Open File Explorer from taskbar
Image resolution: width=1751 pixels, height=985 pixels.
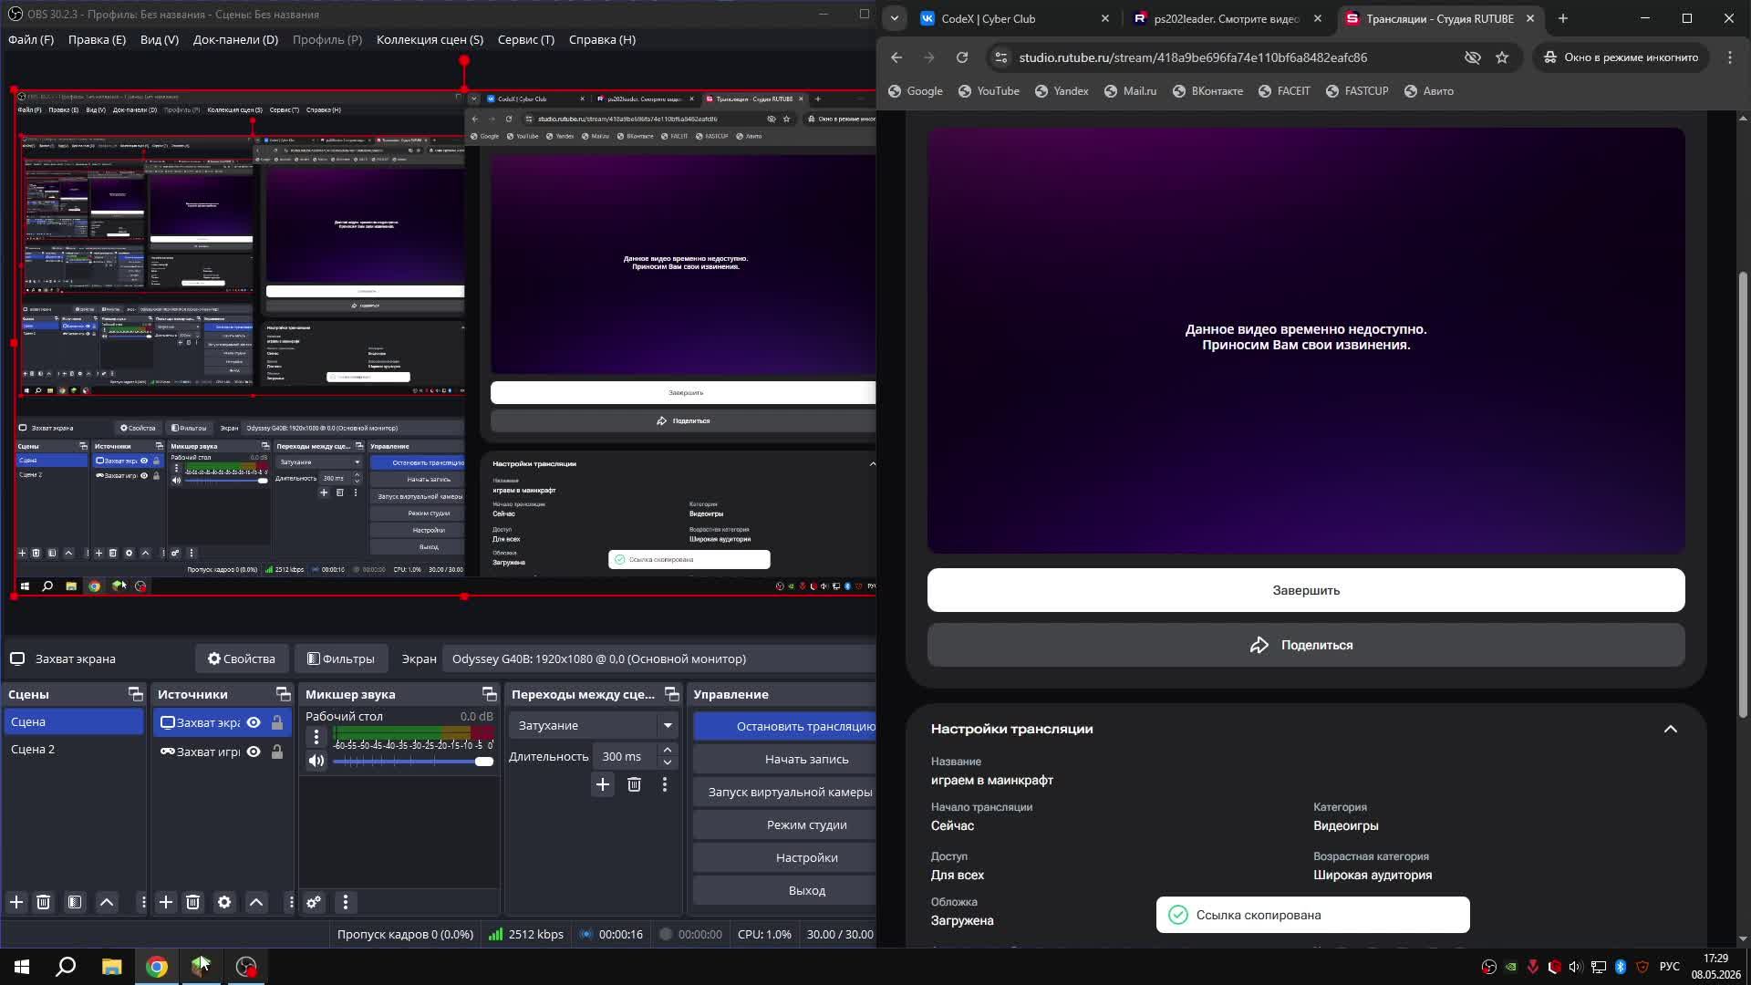111,967
